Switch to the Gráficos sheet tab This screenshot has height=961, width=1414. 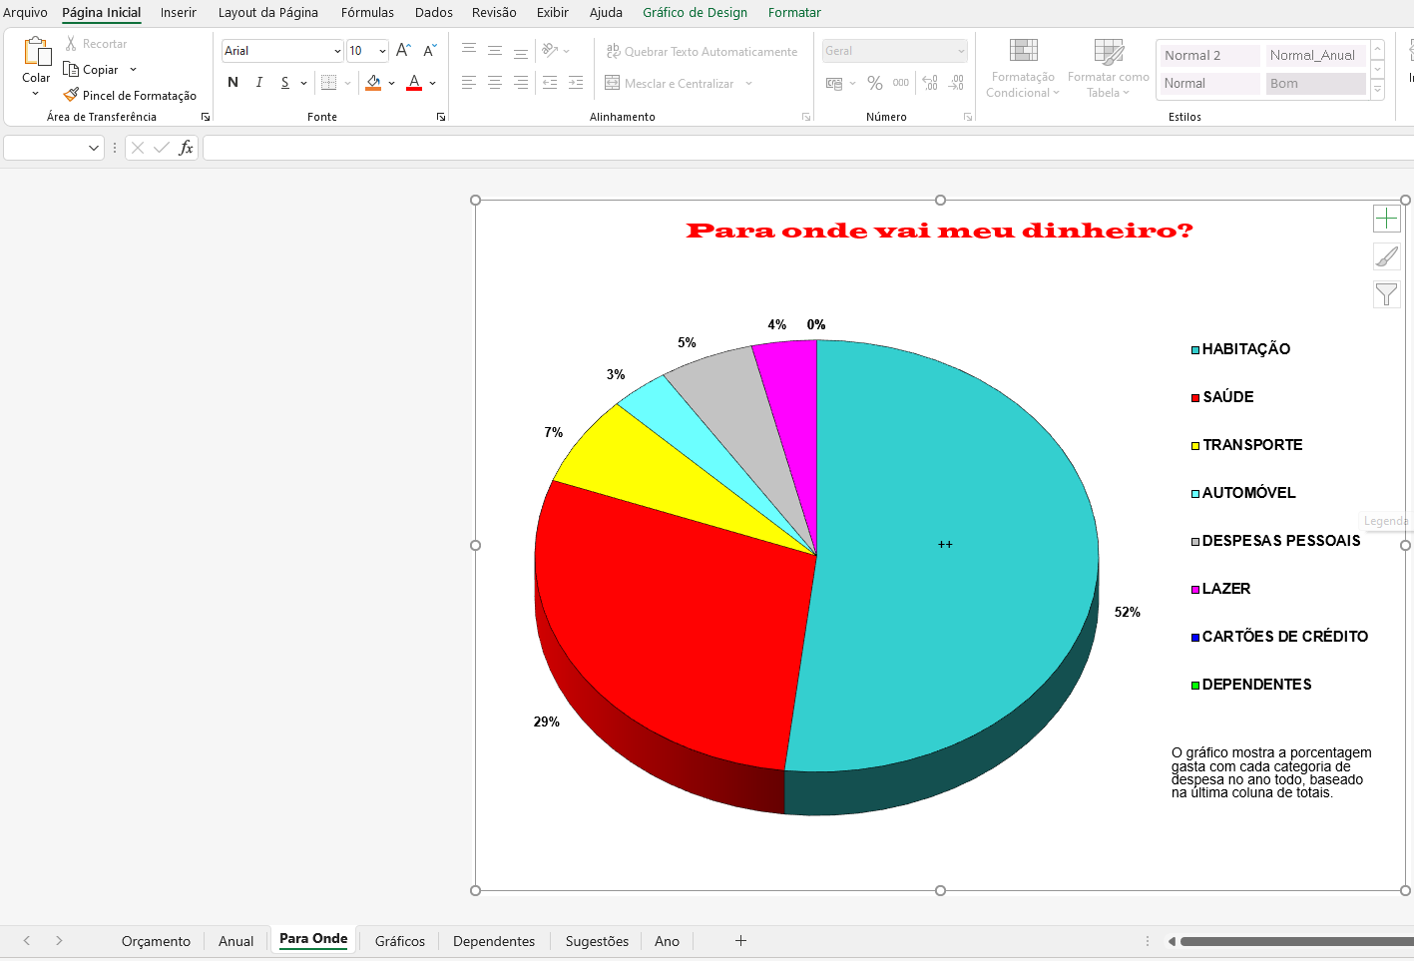(399, 941)
